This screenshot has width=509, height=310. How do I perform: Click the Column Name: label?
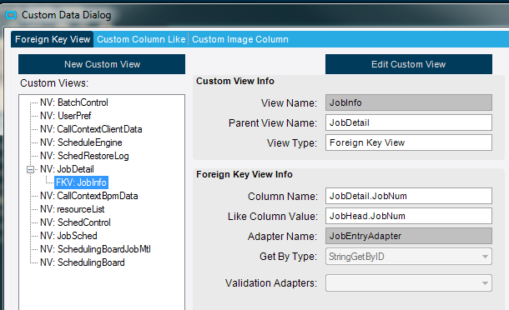coord(283,196)
